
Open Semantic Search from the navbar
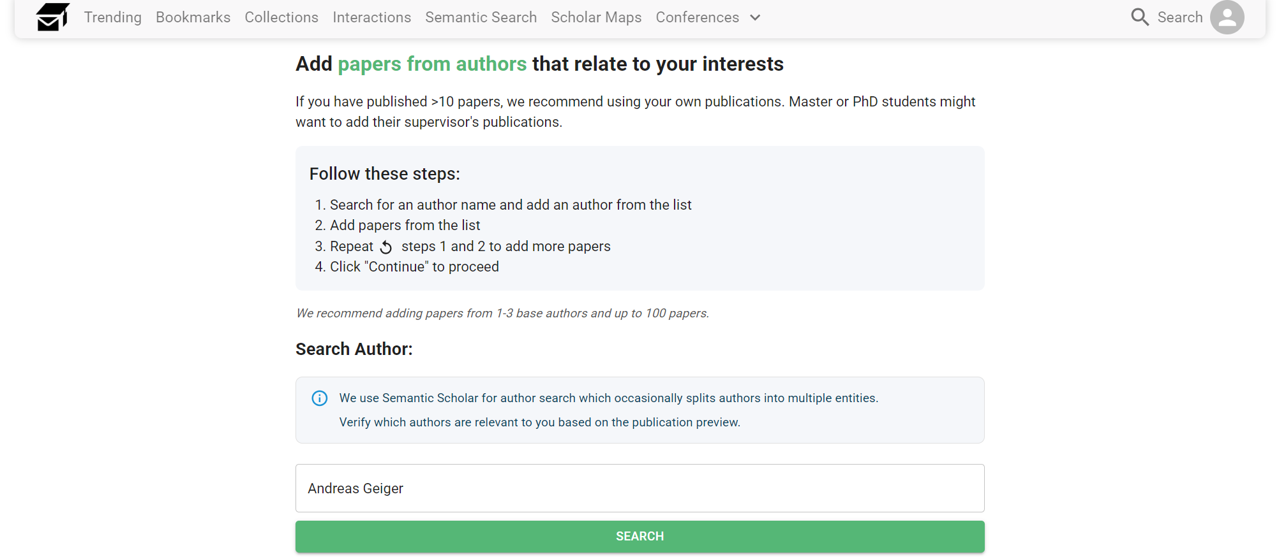481,17
